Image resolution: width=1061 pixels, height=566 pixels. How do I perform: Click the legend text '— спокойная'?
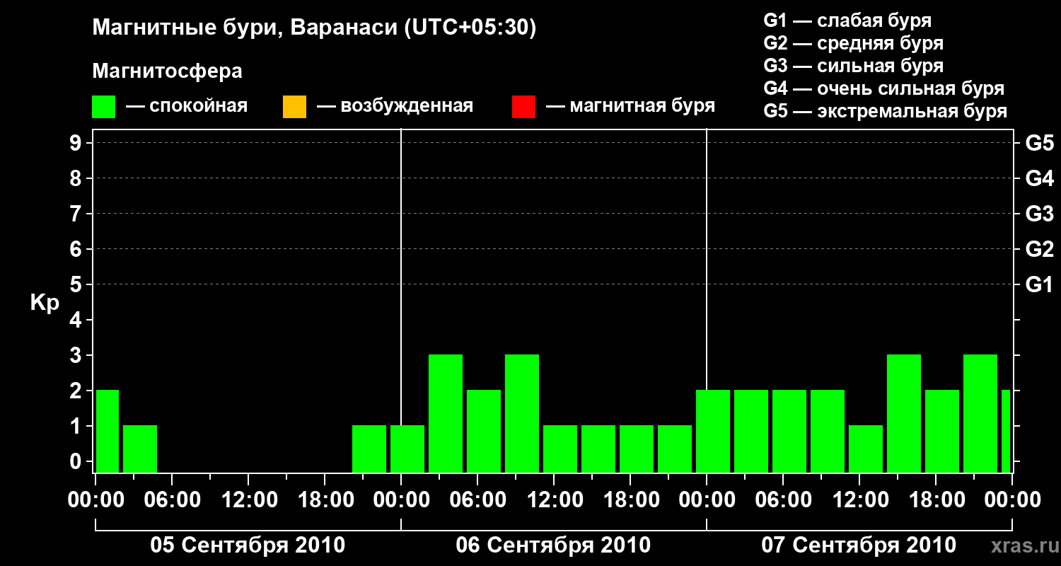pyautogui.click(x=187, y=107)
